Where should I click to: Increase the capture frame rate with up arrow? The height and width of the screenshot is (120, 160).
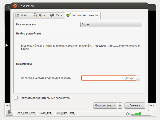[138, 77]
